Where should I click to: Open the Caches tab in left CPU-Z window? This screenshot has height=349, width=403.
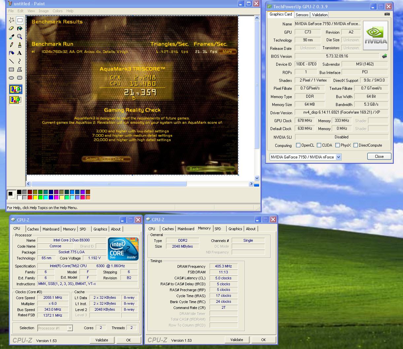pyautogui.click(x=33, y=229)
